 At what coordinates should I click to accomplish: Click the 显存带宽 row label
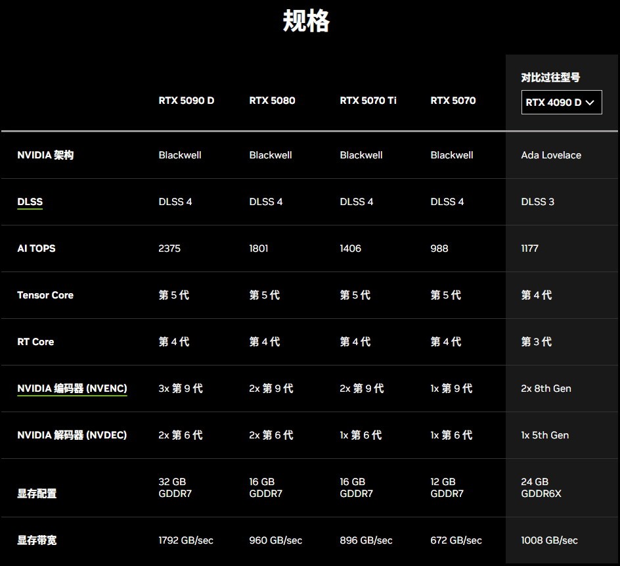coord(37,540)
